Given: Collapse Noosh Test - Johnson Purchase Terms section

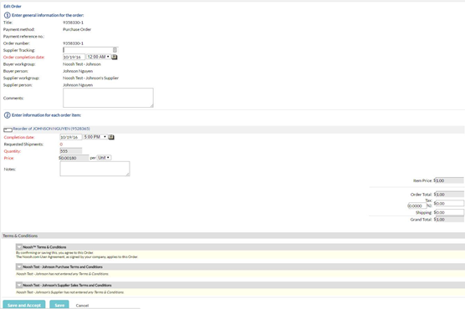Looking at the screenshot, I should (x=19, y=266).
